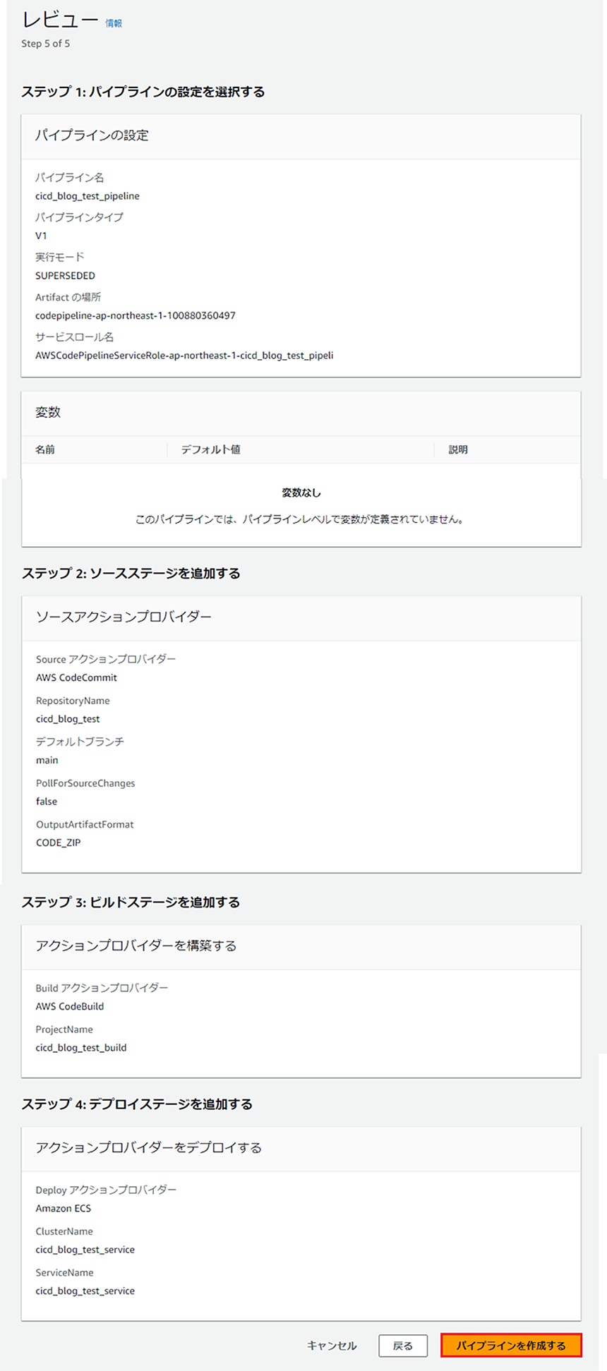Click the パイプライン名 label

pos(70,178)
